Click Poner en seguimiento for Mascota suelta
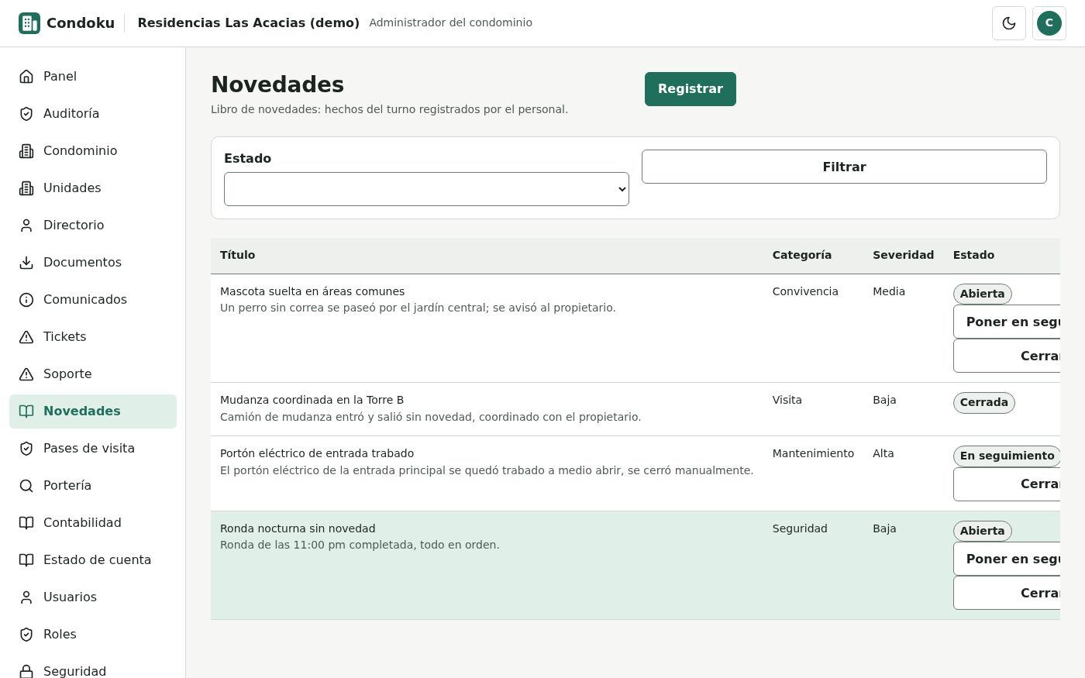The height and width of the screenshot is (678, 1085). [1007, 322]
